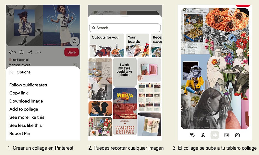The height and width of the screenshot is (155, 259).
Task: Tap the visual search lens icon on pin
Action: (75, 41)
